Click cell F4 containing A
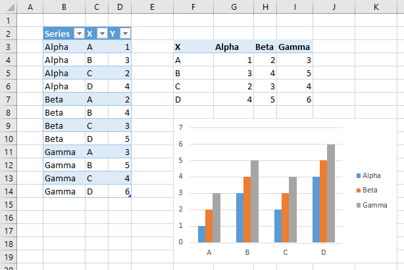Image resolution: width=404 pixels, height=270 pixels. tap(193, 60)
